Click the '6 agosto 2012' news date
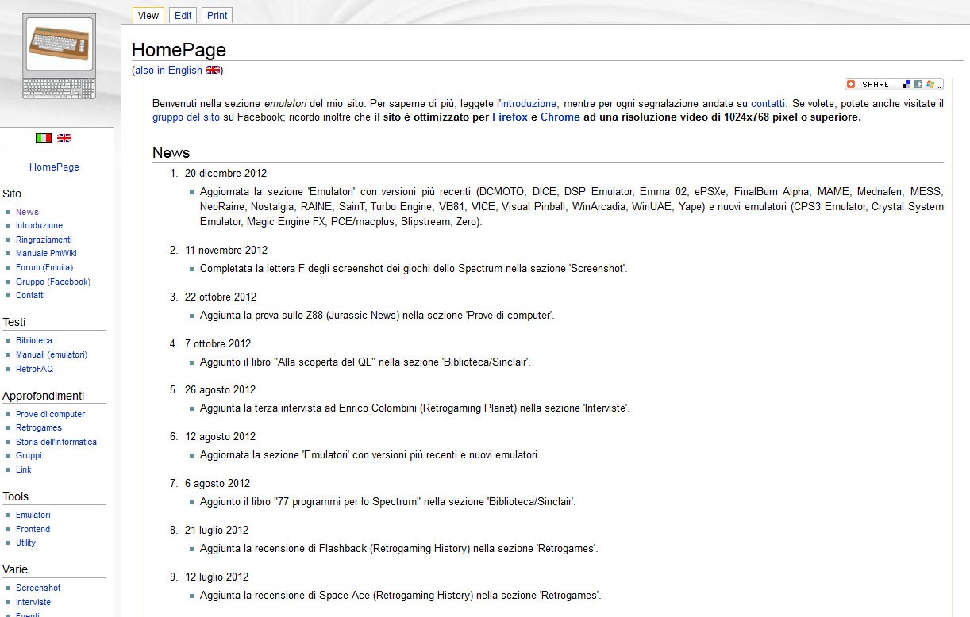This screenshot has height=617, width=970. pos(217,483)
